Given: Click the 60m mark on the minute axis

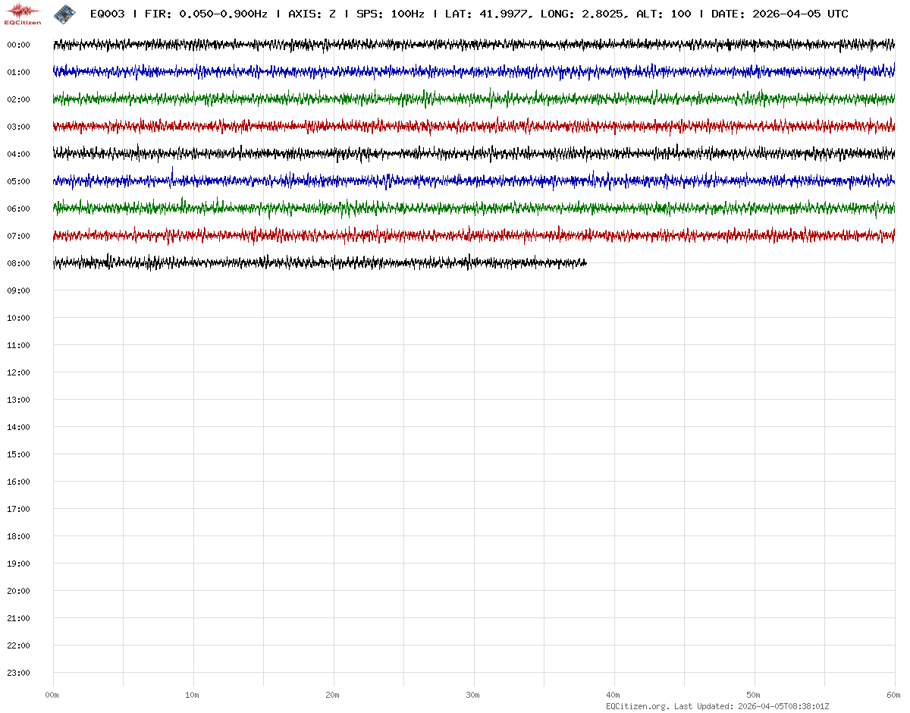Looking at the screenshot, I should point(894,695).
